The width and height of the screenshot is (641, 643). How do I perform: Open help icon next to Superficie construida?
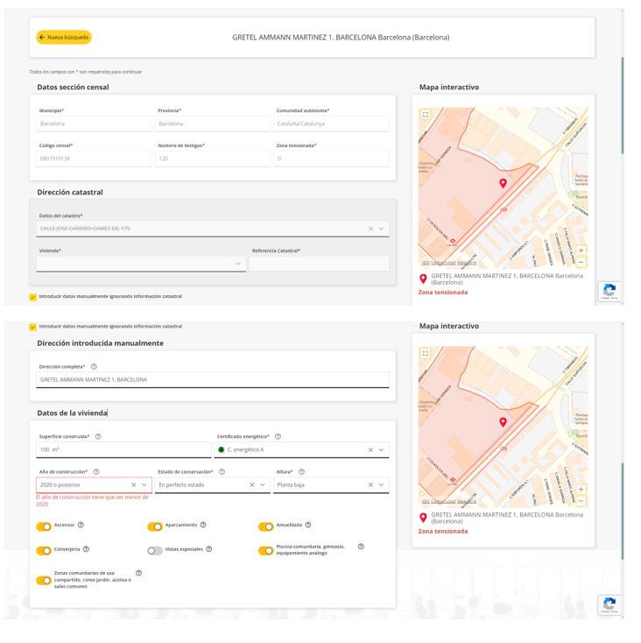(x=98, y=436)
